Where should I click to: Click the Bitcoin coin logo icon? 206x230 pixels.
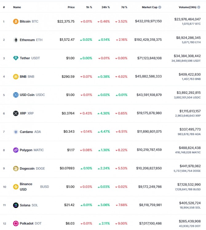(16, 21)
